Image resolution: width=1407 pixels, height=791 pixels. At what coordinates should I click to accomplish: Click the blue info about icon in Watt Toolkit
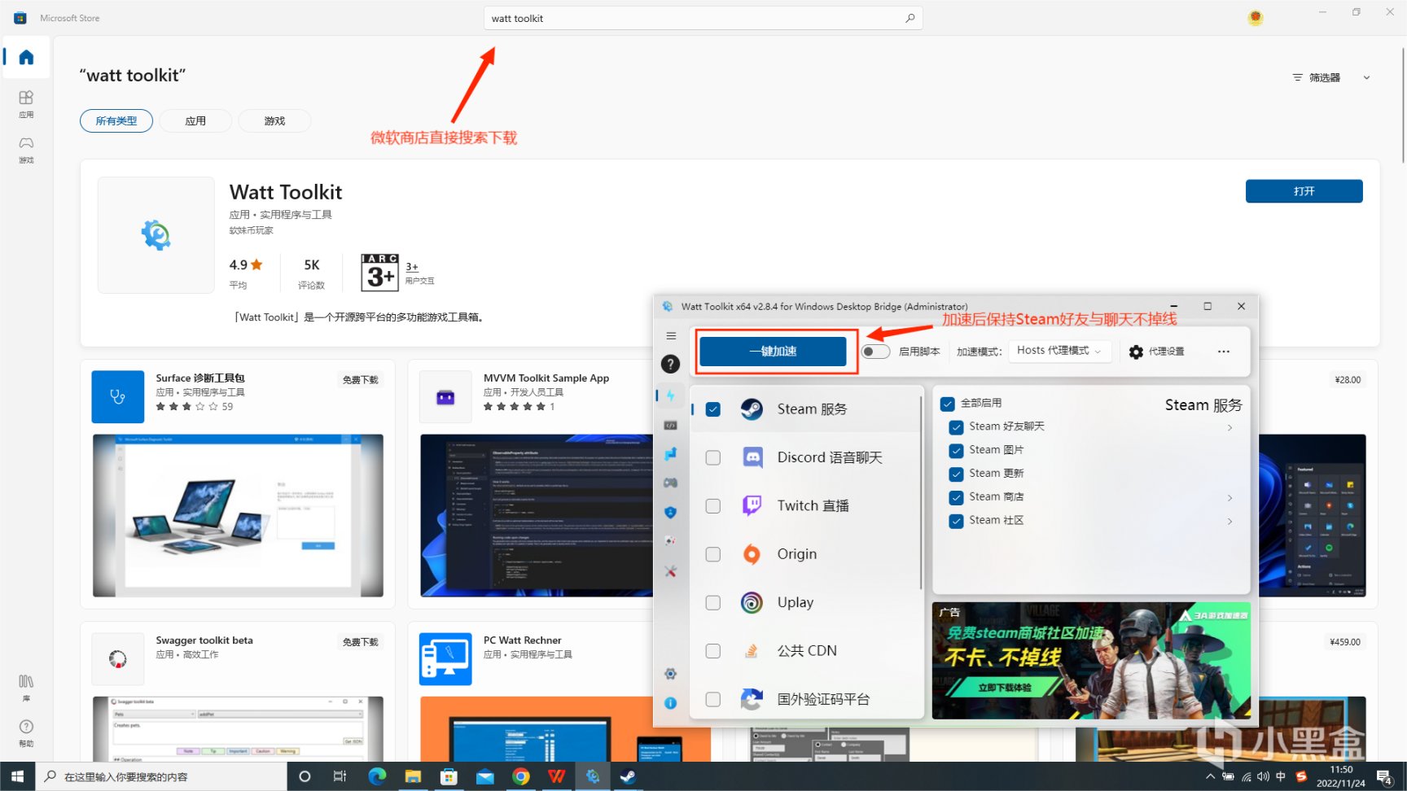[x=670, y=703]
